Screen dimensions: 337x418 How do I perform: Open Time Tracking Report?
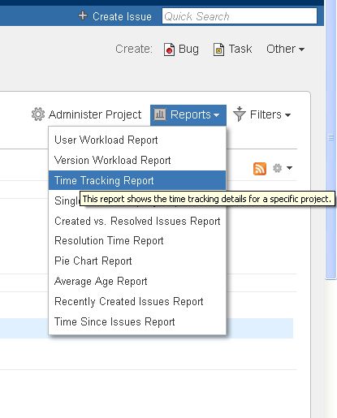[137, 180]
